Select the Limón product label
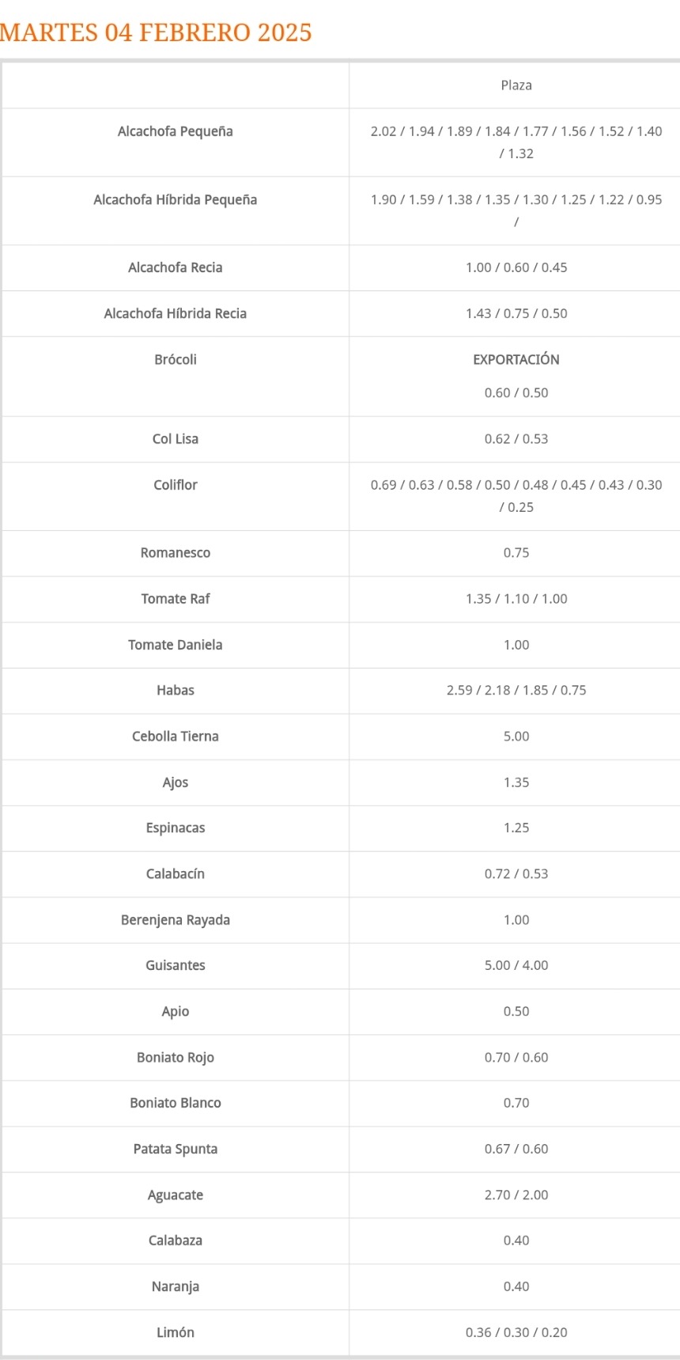 pos(176,1332)
